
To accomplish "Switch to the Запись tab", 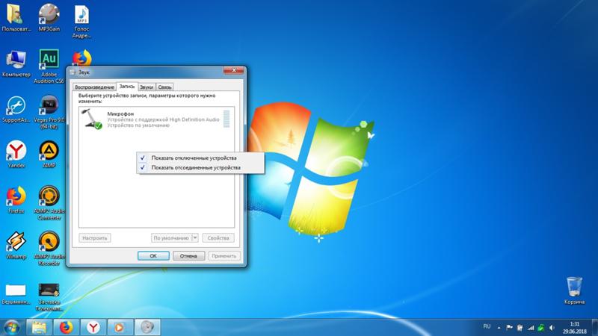I will pos(127,87).
